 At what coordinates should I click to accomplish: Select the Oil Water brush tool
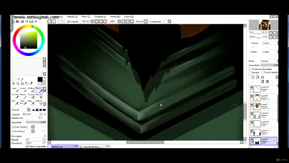pos(16,96)
